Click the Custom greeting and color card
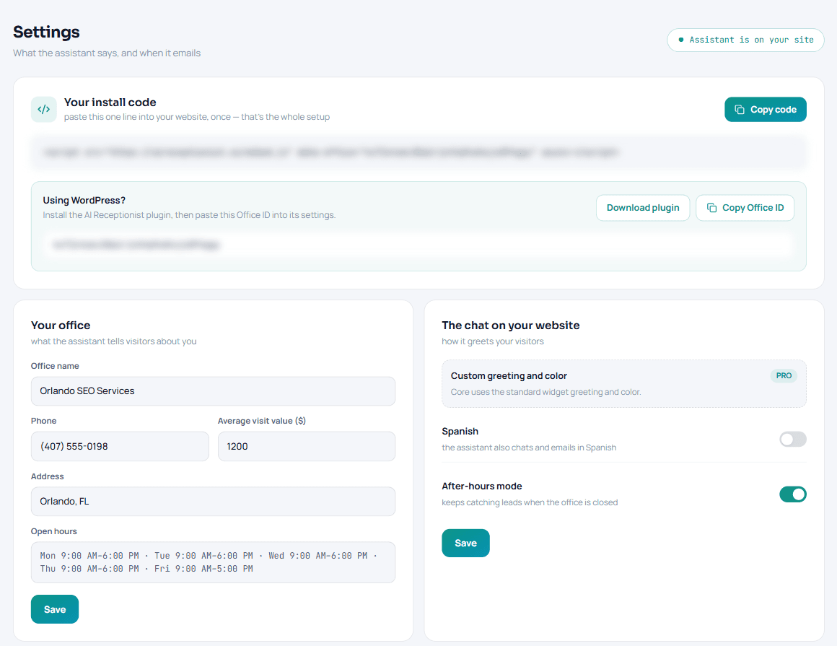The width and height of the screenshot is (837, 646). [624, 384]
